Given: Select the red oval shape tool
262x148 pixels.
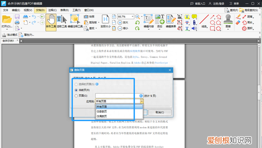Looking at the screenshot, I should [x=212, y=22].
